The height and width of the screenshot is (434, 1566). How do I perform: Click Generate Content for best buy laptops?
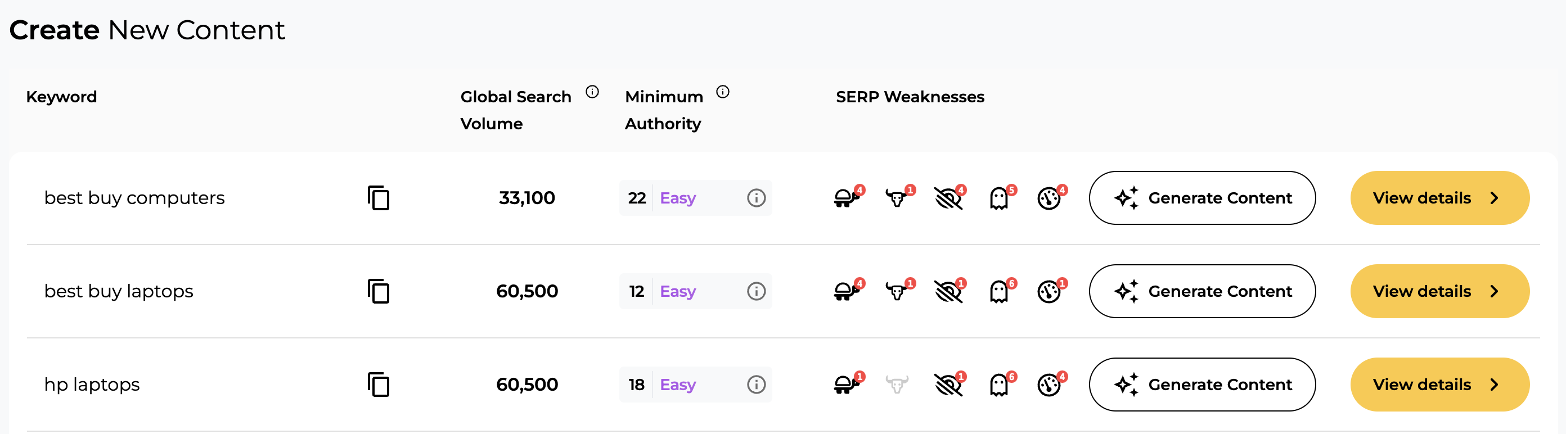(x=1202, y=291)
